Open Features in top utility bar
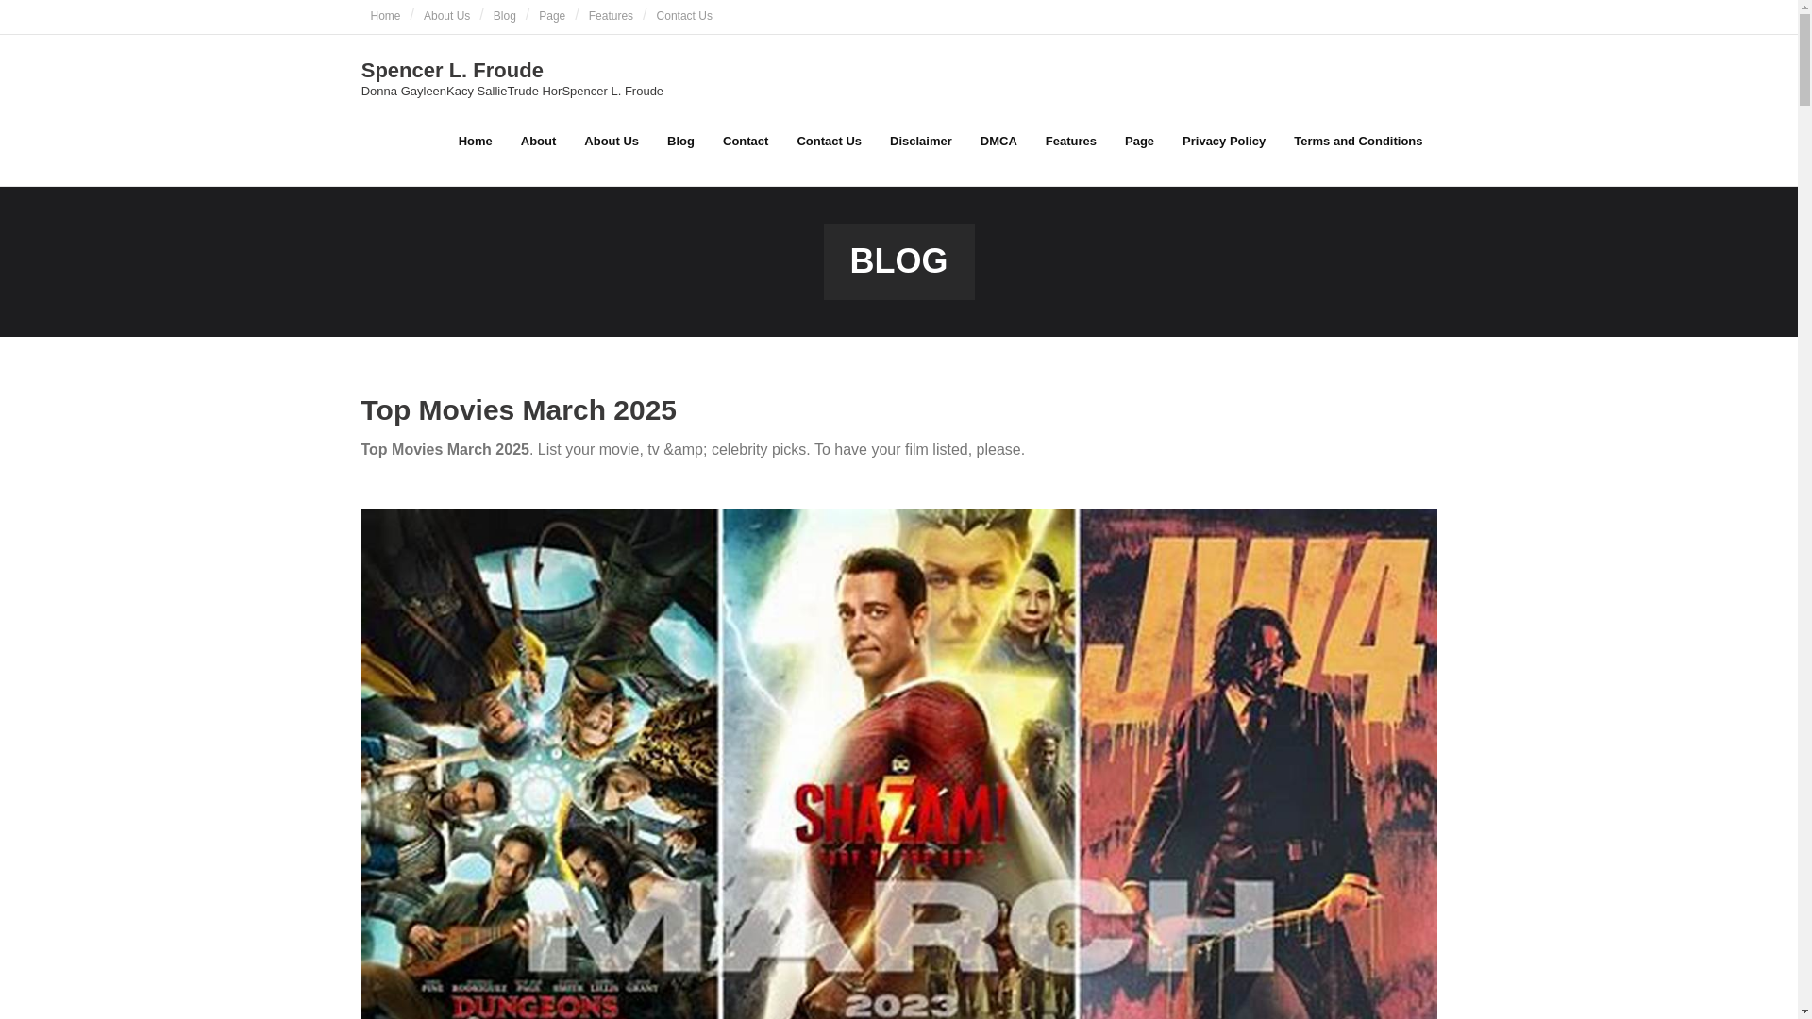This screenshot has width=1812, height=1019. click(611, 16)
